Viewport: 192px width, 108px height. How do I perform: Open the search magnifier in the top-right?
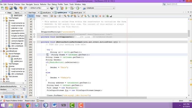tap(164, 4)
